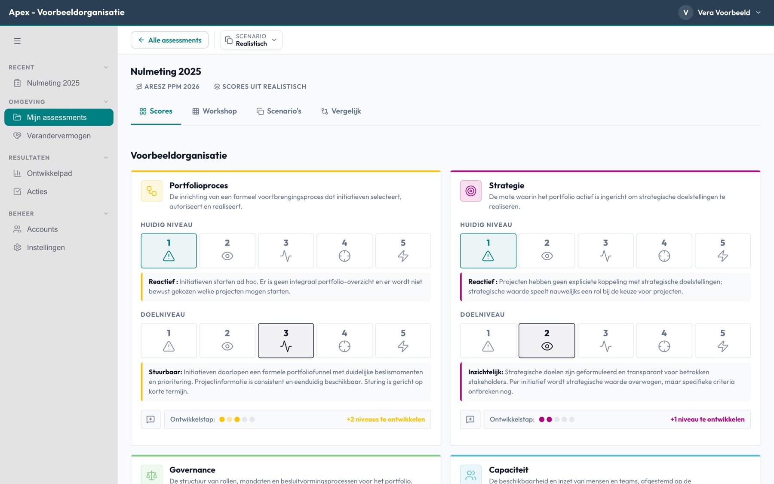Viewport: 774px width, 484px height.
Task: Click the pink Strategie target icon
Action: 471,191
